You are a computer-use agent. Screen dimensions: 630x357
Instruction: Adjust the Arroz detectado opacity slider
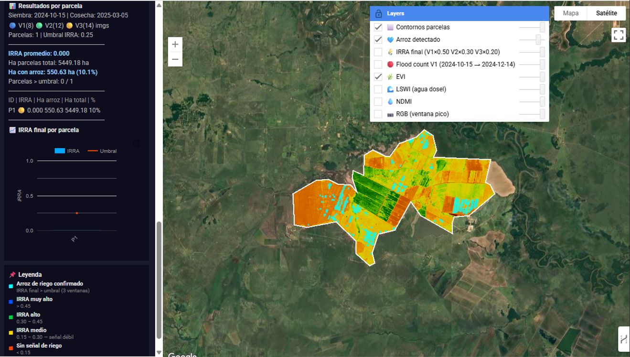538,40
